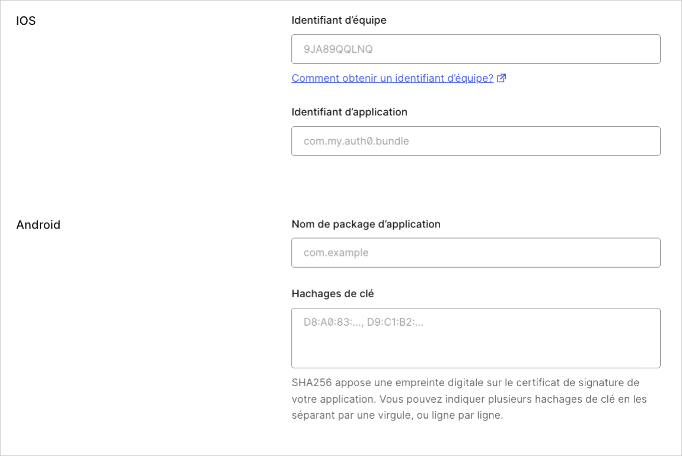Click the Nom de package d’application field

476,253
